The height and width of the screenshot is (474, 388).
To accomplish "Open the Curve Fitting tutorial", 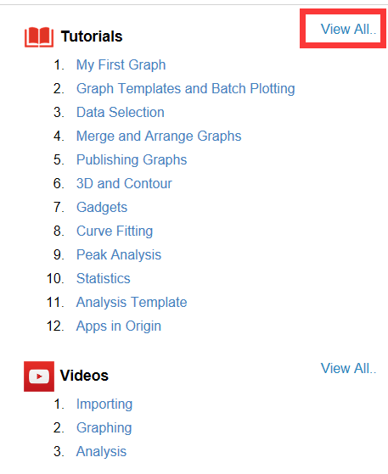I will point(115,231).
